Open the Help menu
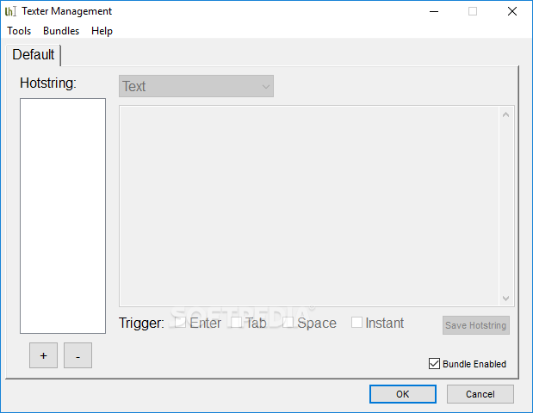The image size is (533, 413). 102,31
